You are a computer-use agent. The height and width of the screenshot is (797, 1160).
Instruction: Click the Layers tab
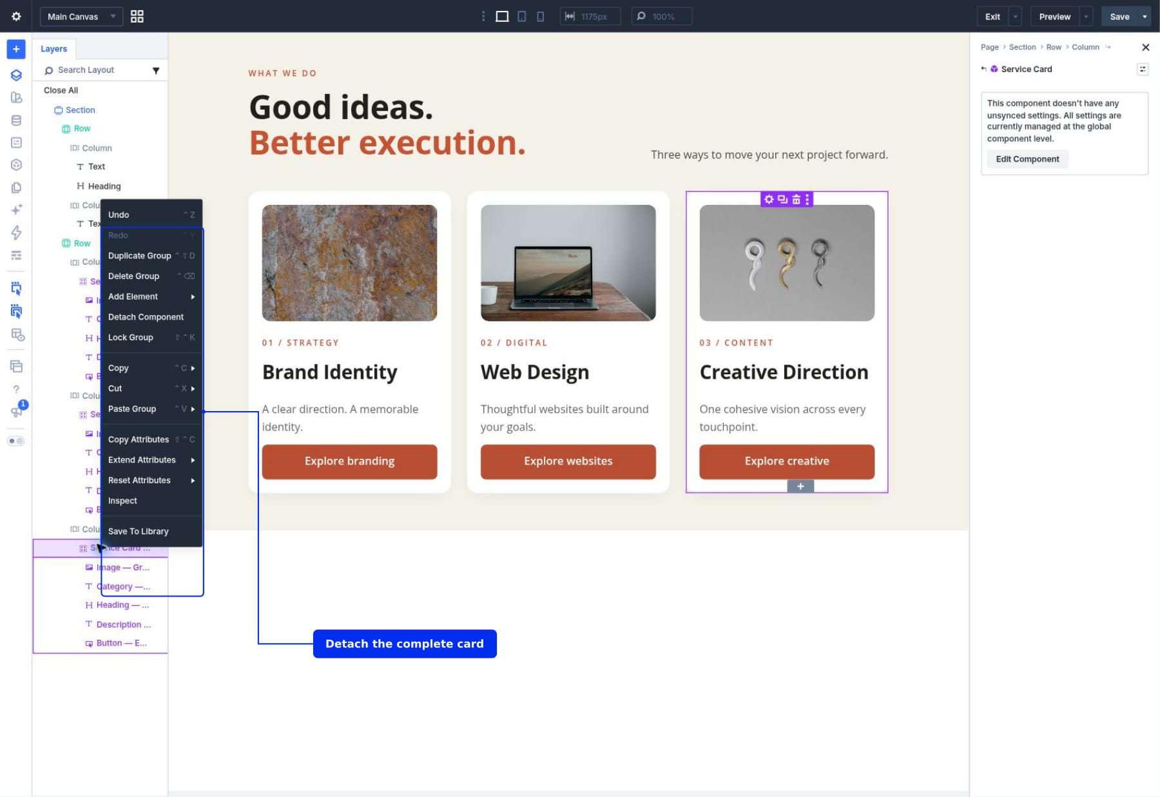tap(54, 49)
